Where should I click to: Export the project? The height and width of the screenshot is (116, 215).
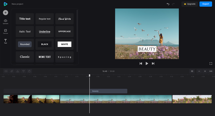[206, 4]
